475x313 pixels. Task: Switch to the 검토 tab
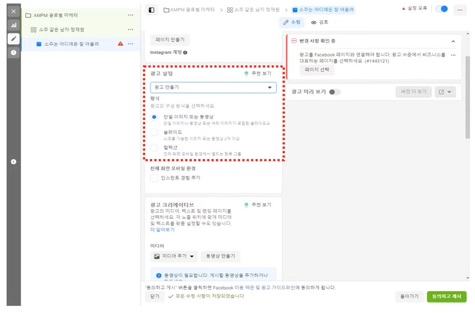click(x=320, y=22)
